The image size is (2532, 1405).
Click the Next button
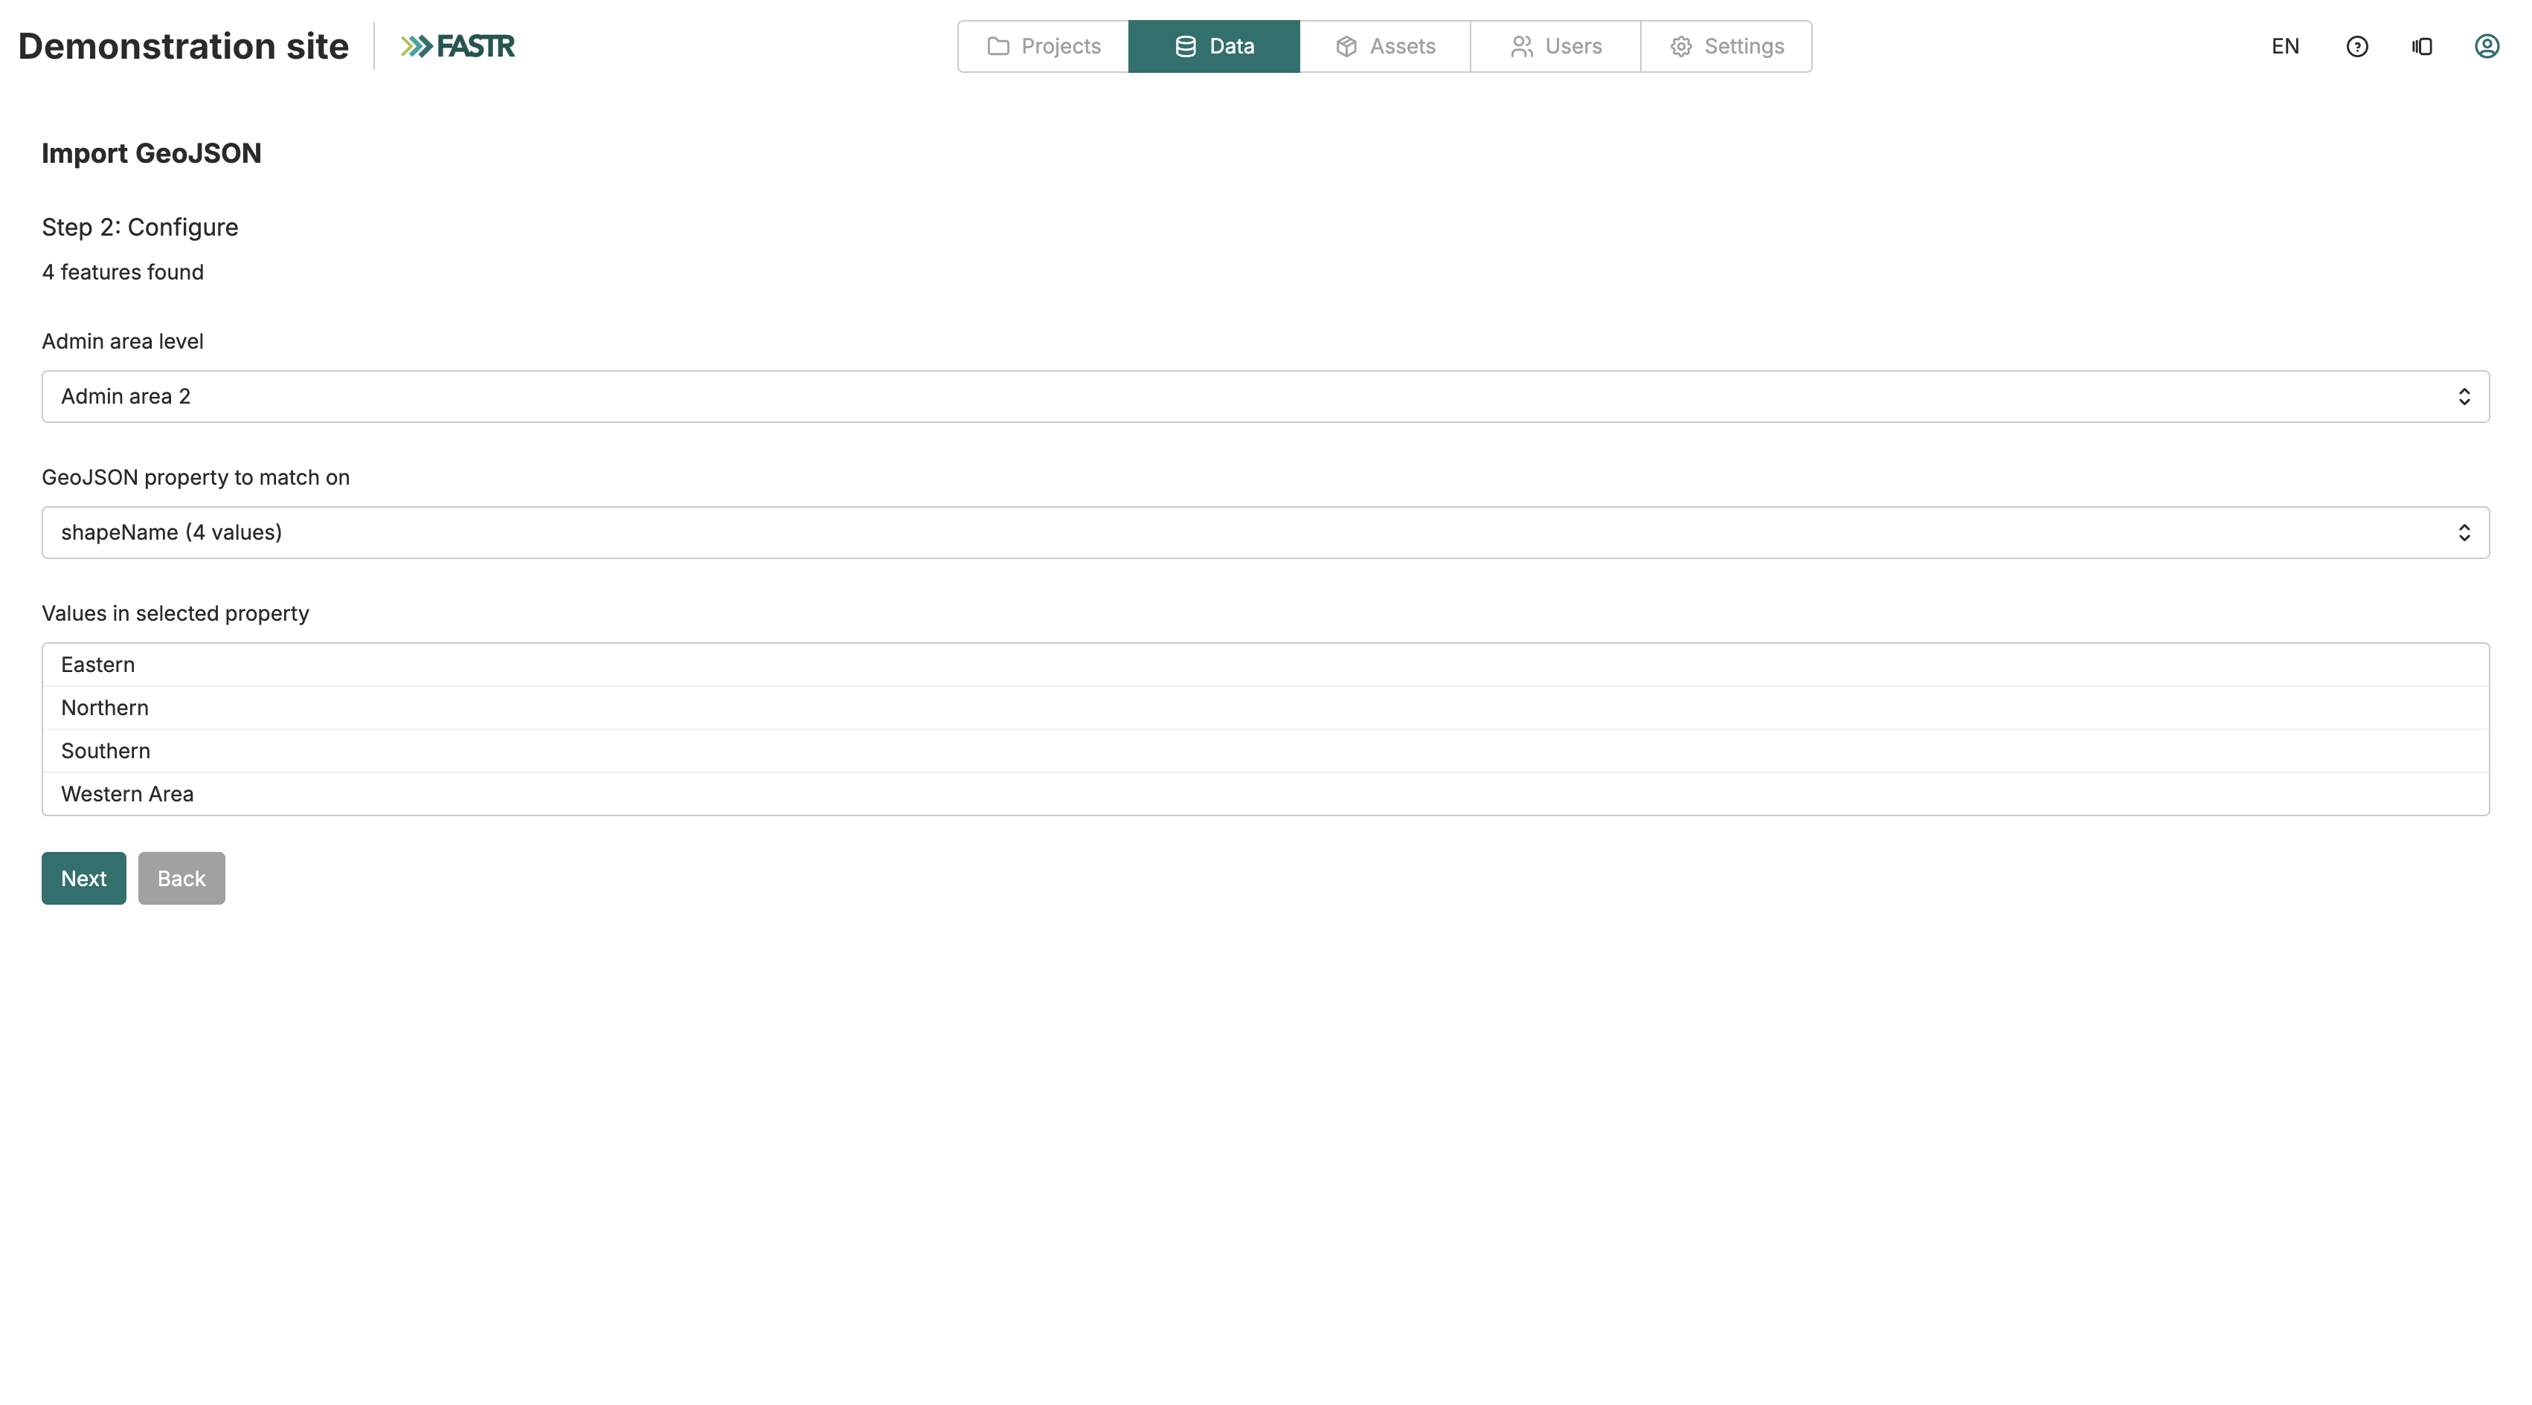pos(83,879)
